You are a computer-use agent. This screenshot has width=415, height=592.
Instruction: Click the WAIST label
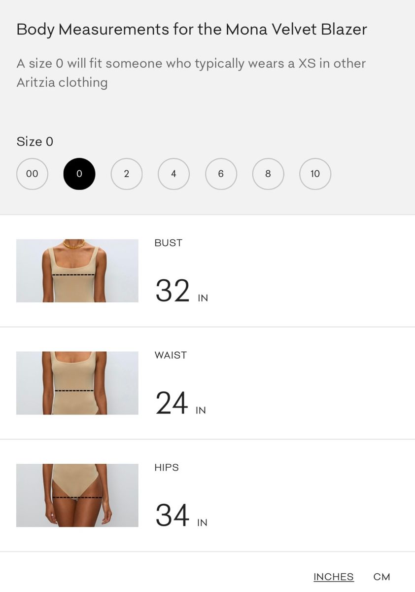[171, 355]
